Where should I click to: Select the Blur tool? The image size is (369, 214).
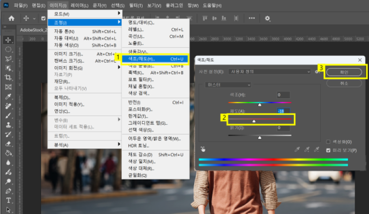[x=8, y=163]
